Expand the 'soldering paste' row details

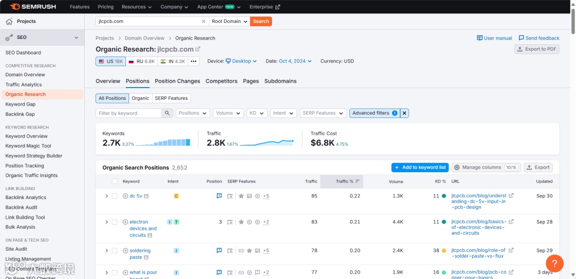(x=107, y=251)
